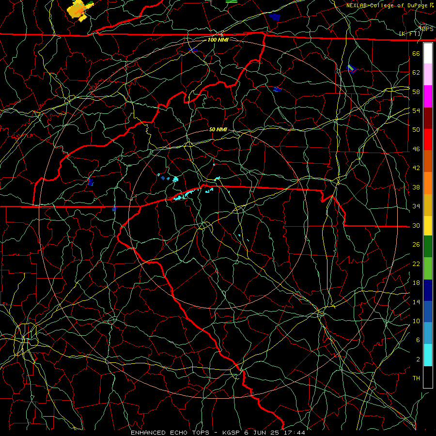Viewport: 436px width, 436px height.
Task: Click the gold mustard legend band
Action: click(x=428, y=205)
